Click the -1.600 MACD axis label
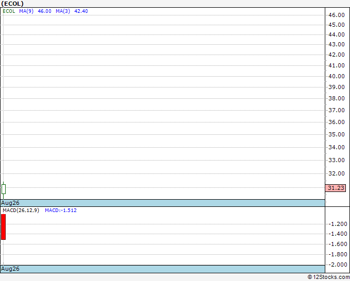This screenshot has width=350, height=281. 338,244
